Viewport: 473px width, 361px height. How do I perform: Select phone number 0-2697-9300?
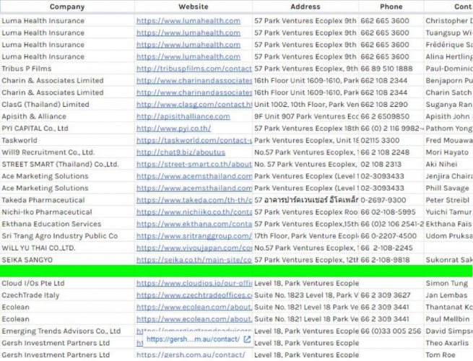coord(391,200)
